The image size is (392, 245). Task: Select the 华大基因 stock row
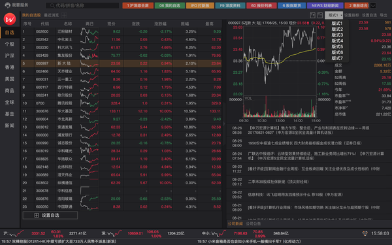tap(122, 111)
